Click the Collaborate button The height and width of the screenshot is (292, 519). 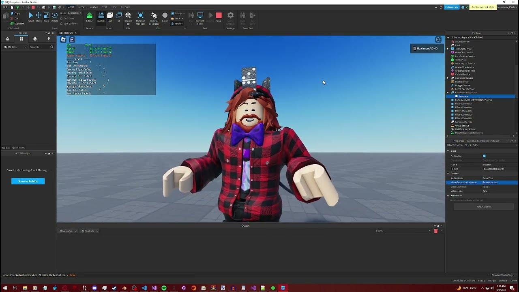coord(451,7)
